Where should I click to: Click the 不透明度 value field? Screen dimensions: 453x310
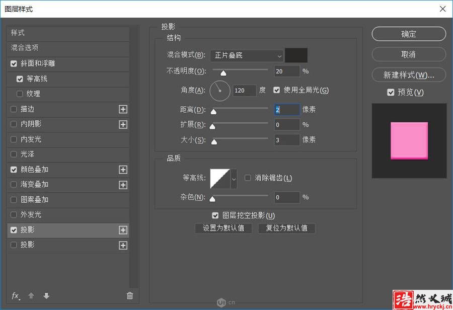click(287, 71)
